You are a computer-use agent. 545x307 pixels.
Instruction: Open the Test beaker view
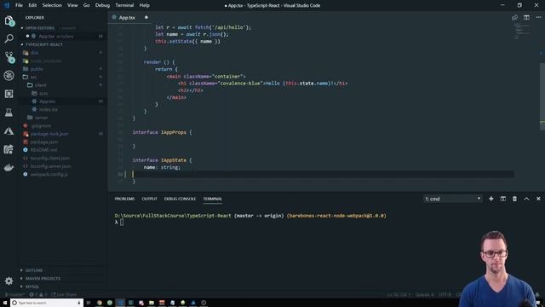tap(9, 112)
